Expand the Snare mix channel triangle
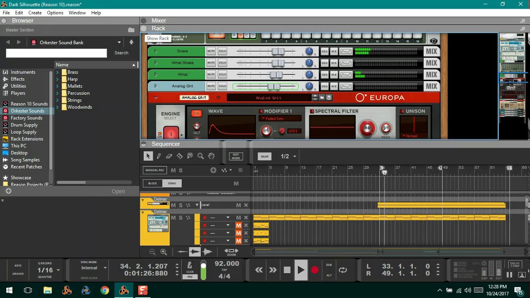 [x=156, y=51]
